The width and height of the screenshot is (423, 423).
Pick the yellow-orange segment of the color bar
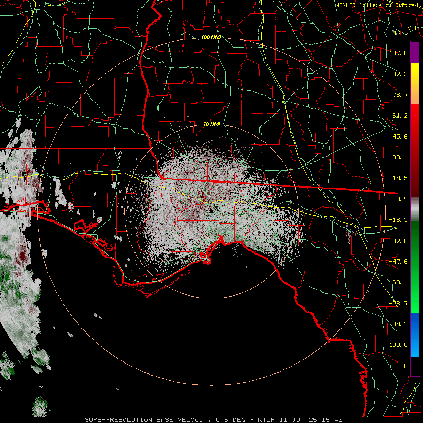pos(415,84)
